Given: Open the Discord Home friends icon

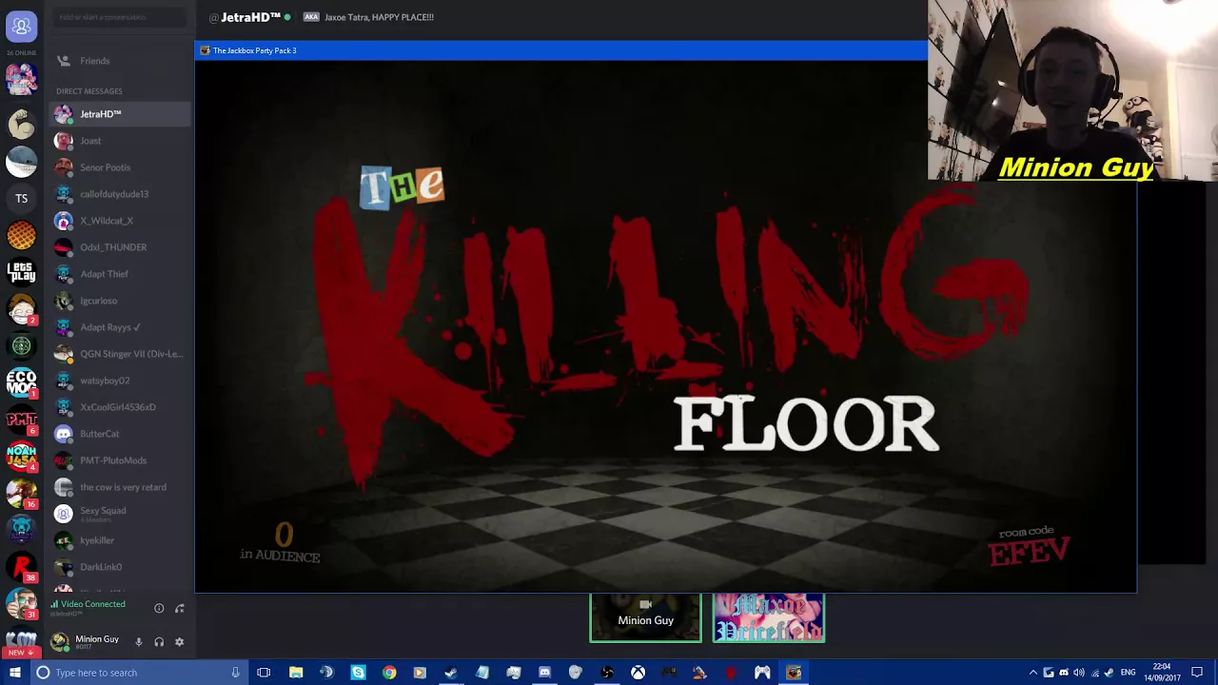Looking at the screenshot, I should click(x=21, y=27).
